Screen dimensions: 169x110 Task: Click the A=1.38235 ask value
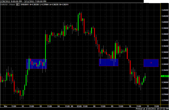(54, 5)
